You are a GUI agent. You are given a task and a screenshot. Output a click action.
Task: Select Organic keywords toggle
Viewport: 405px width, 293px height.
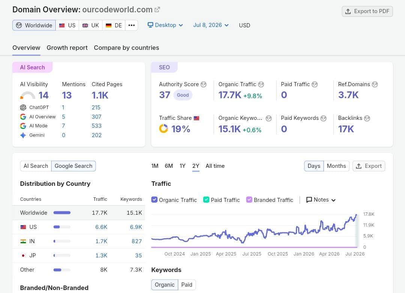pos(165,285)
